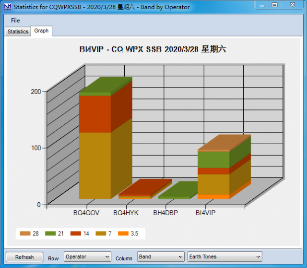This screenshot has height=268, width=307.
Task: Select the Graph tab
Action: [41, 31]
